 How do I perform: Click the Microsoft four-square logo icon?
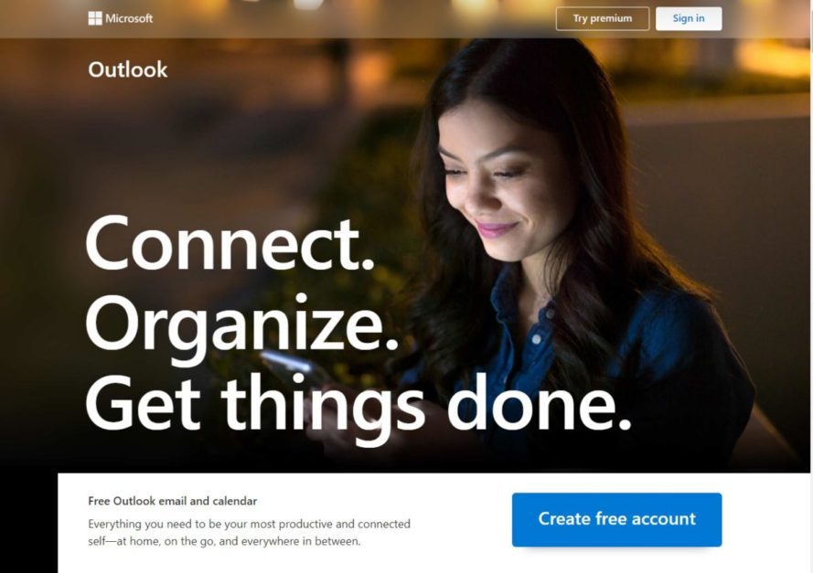[x=95, y=18]
